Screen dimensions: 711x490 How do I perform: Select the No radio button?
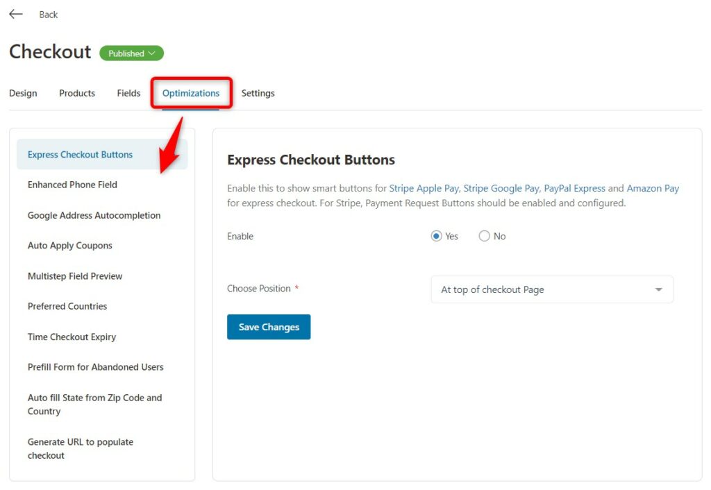coord(484,236)
